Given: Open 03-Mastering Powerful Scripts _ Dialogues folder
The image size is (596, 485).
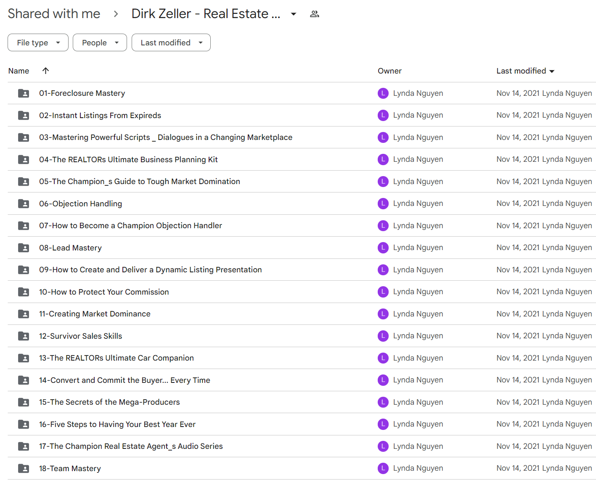Looking at the screenshot, I should click(x=166, y=137).
